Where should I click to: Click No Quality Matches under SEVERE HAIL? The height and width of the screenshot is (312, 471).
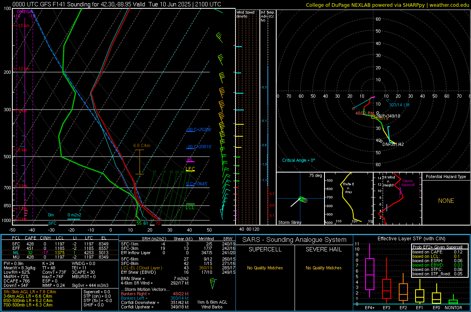(323, 268)
